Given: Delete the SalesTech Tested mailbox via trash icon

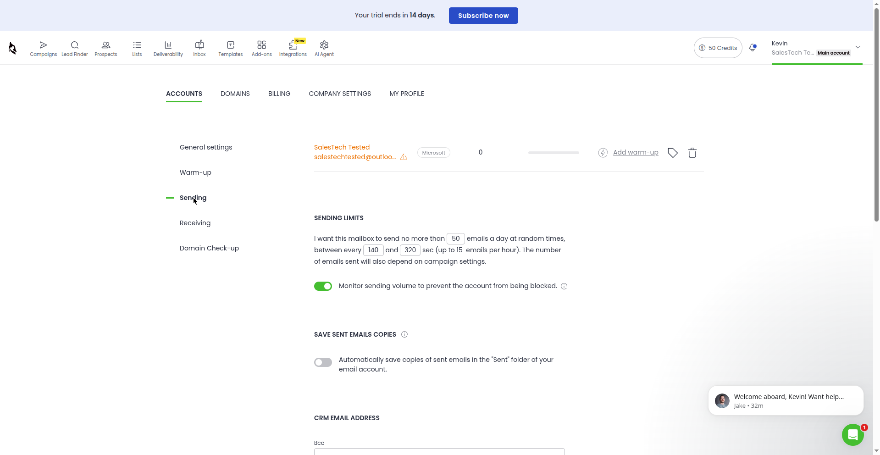Looking at the screenshot, I should (x=692, y=153).
